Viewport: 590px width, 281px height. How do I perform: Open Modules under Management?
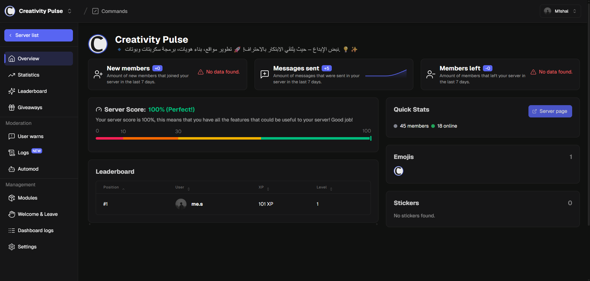click(x=38, y=198)
